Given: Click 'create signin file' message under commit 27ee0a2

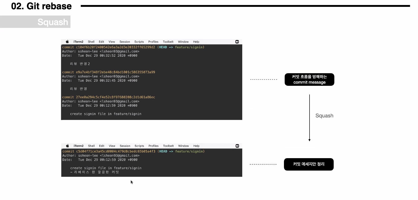Looking at the screenshot, I should [x=106, y=114].
